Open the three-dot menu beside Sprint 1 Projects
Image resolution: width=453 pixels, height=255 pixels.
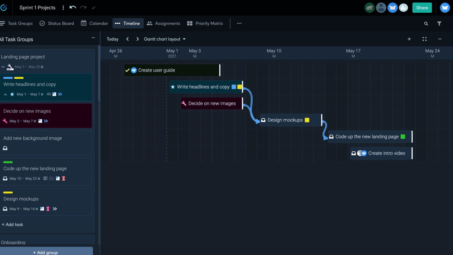(63, 7)
